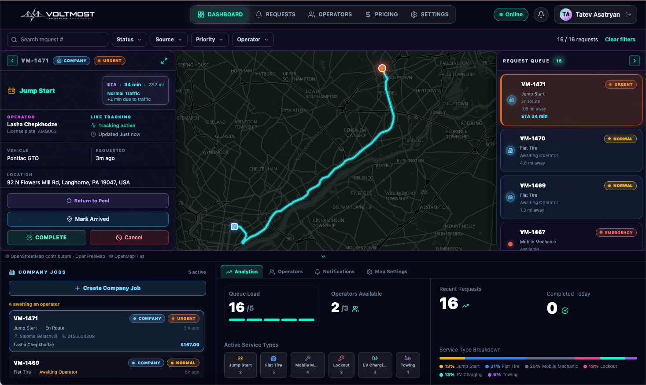Viewport: 646px width, 385px height.
Task: Open the Operator filter dropdown
Action: (253, 40)
